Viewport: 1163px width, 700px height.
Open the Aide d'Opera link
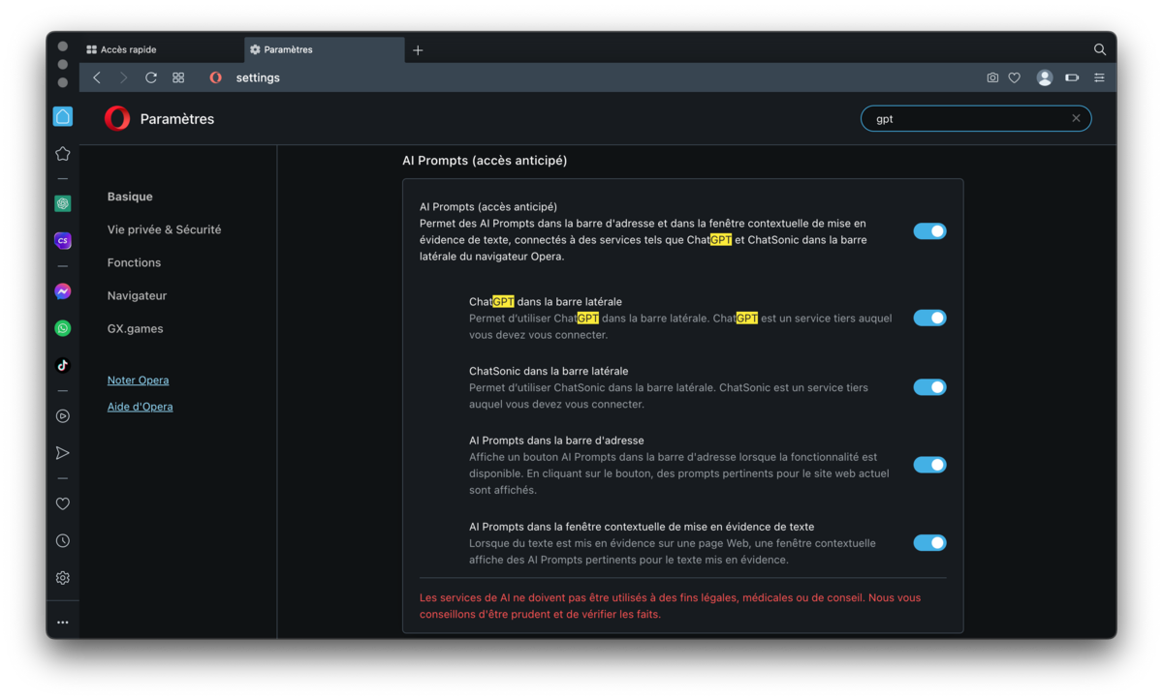[140, 407]
